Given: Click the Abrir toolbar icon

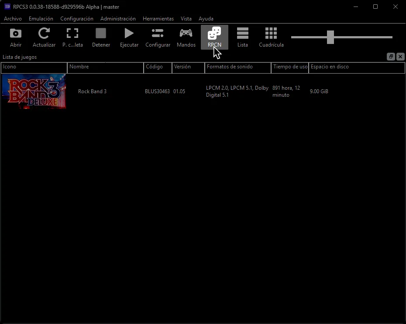Looking at the screenshot, I should click(15, 37).
